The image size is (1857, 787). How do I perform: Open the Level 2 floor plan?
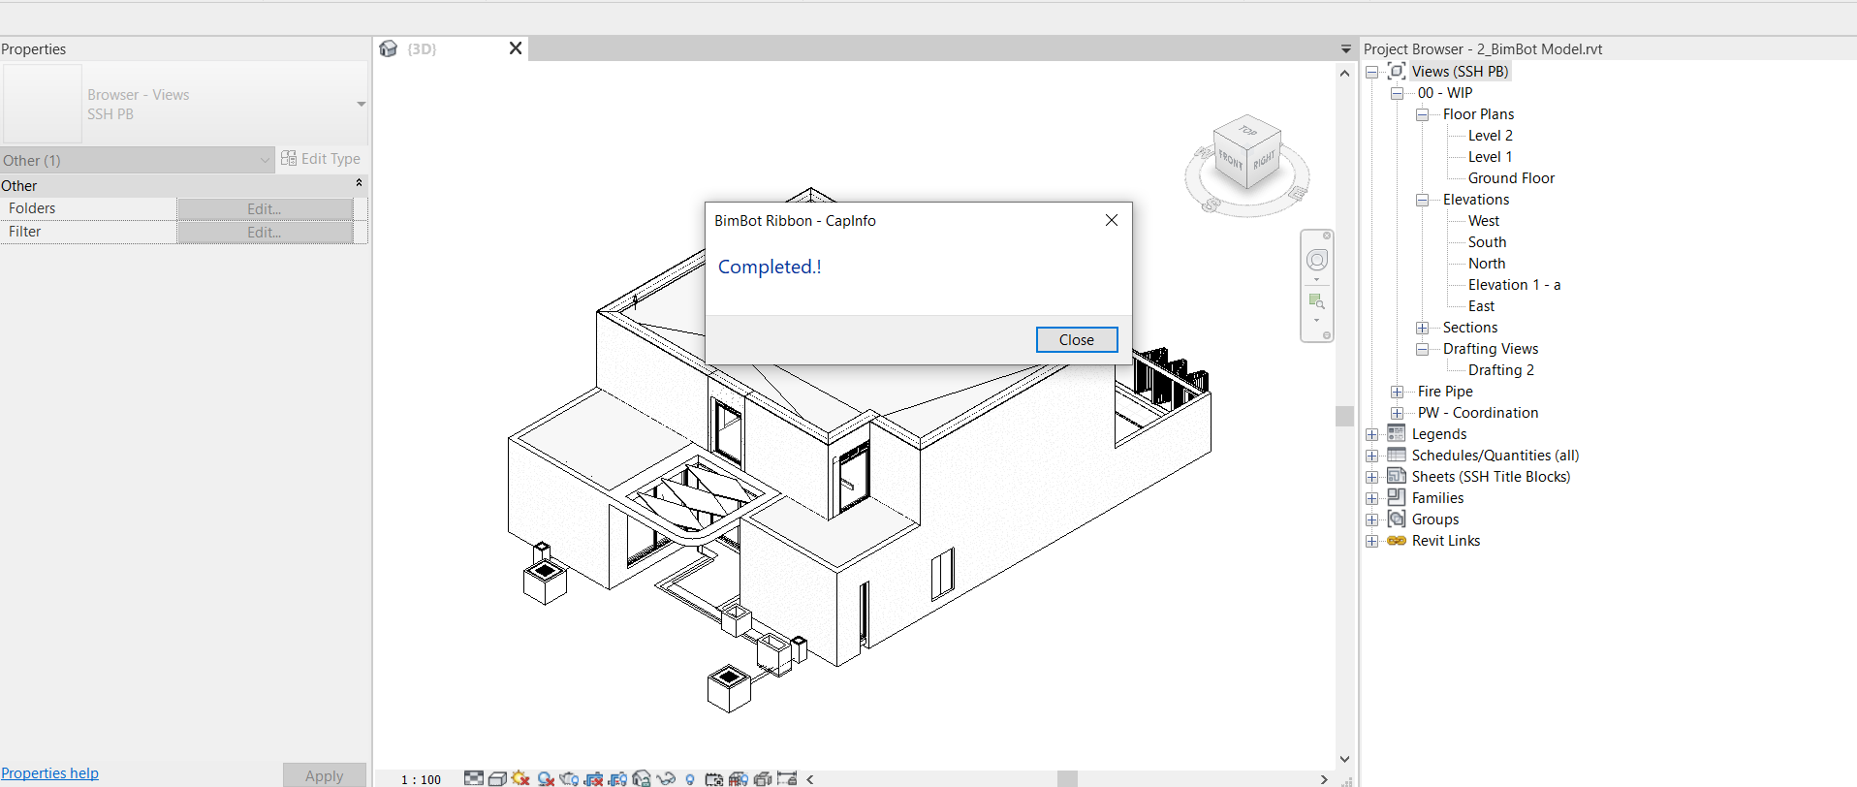[1491, 136]
